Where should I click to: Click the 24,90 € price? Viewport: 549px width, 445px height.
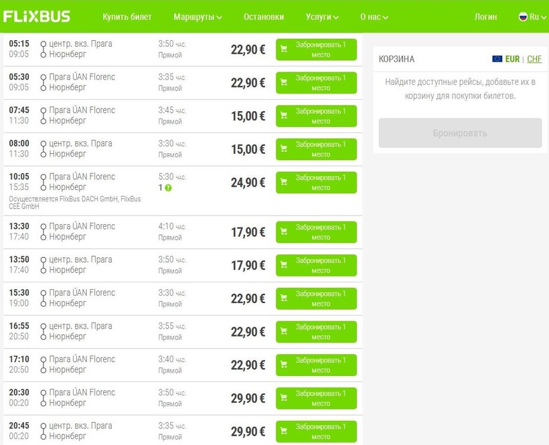(248, 183)
